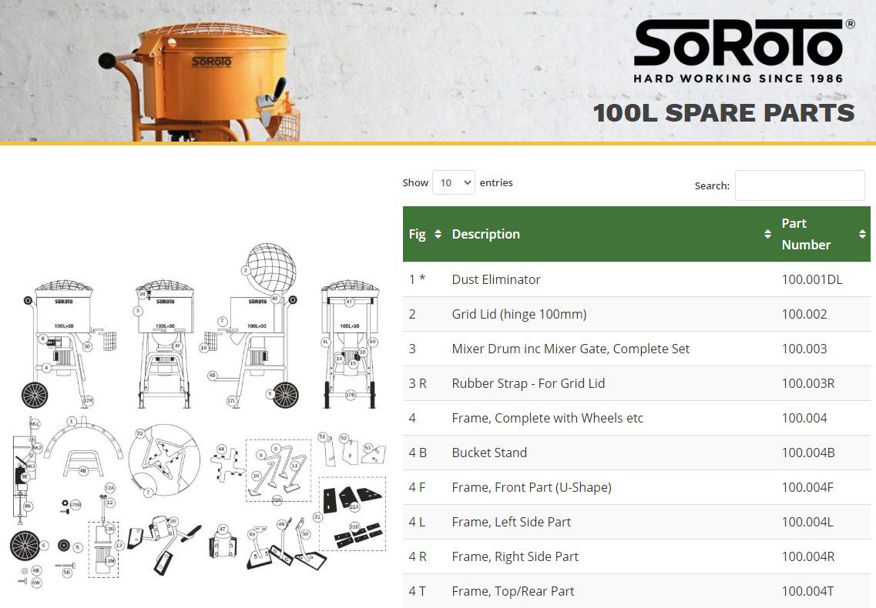The width and height of the screenshot is (876, 608).
Task: Select Frame, Complete with Wheels etc
Action: (548, 418)
